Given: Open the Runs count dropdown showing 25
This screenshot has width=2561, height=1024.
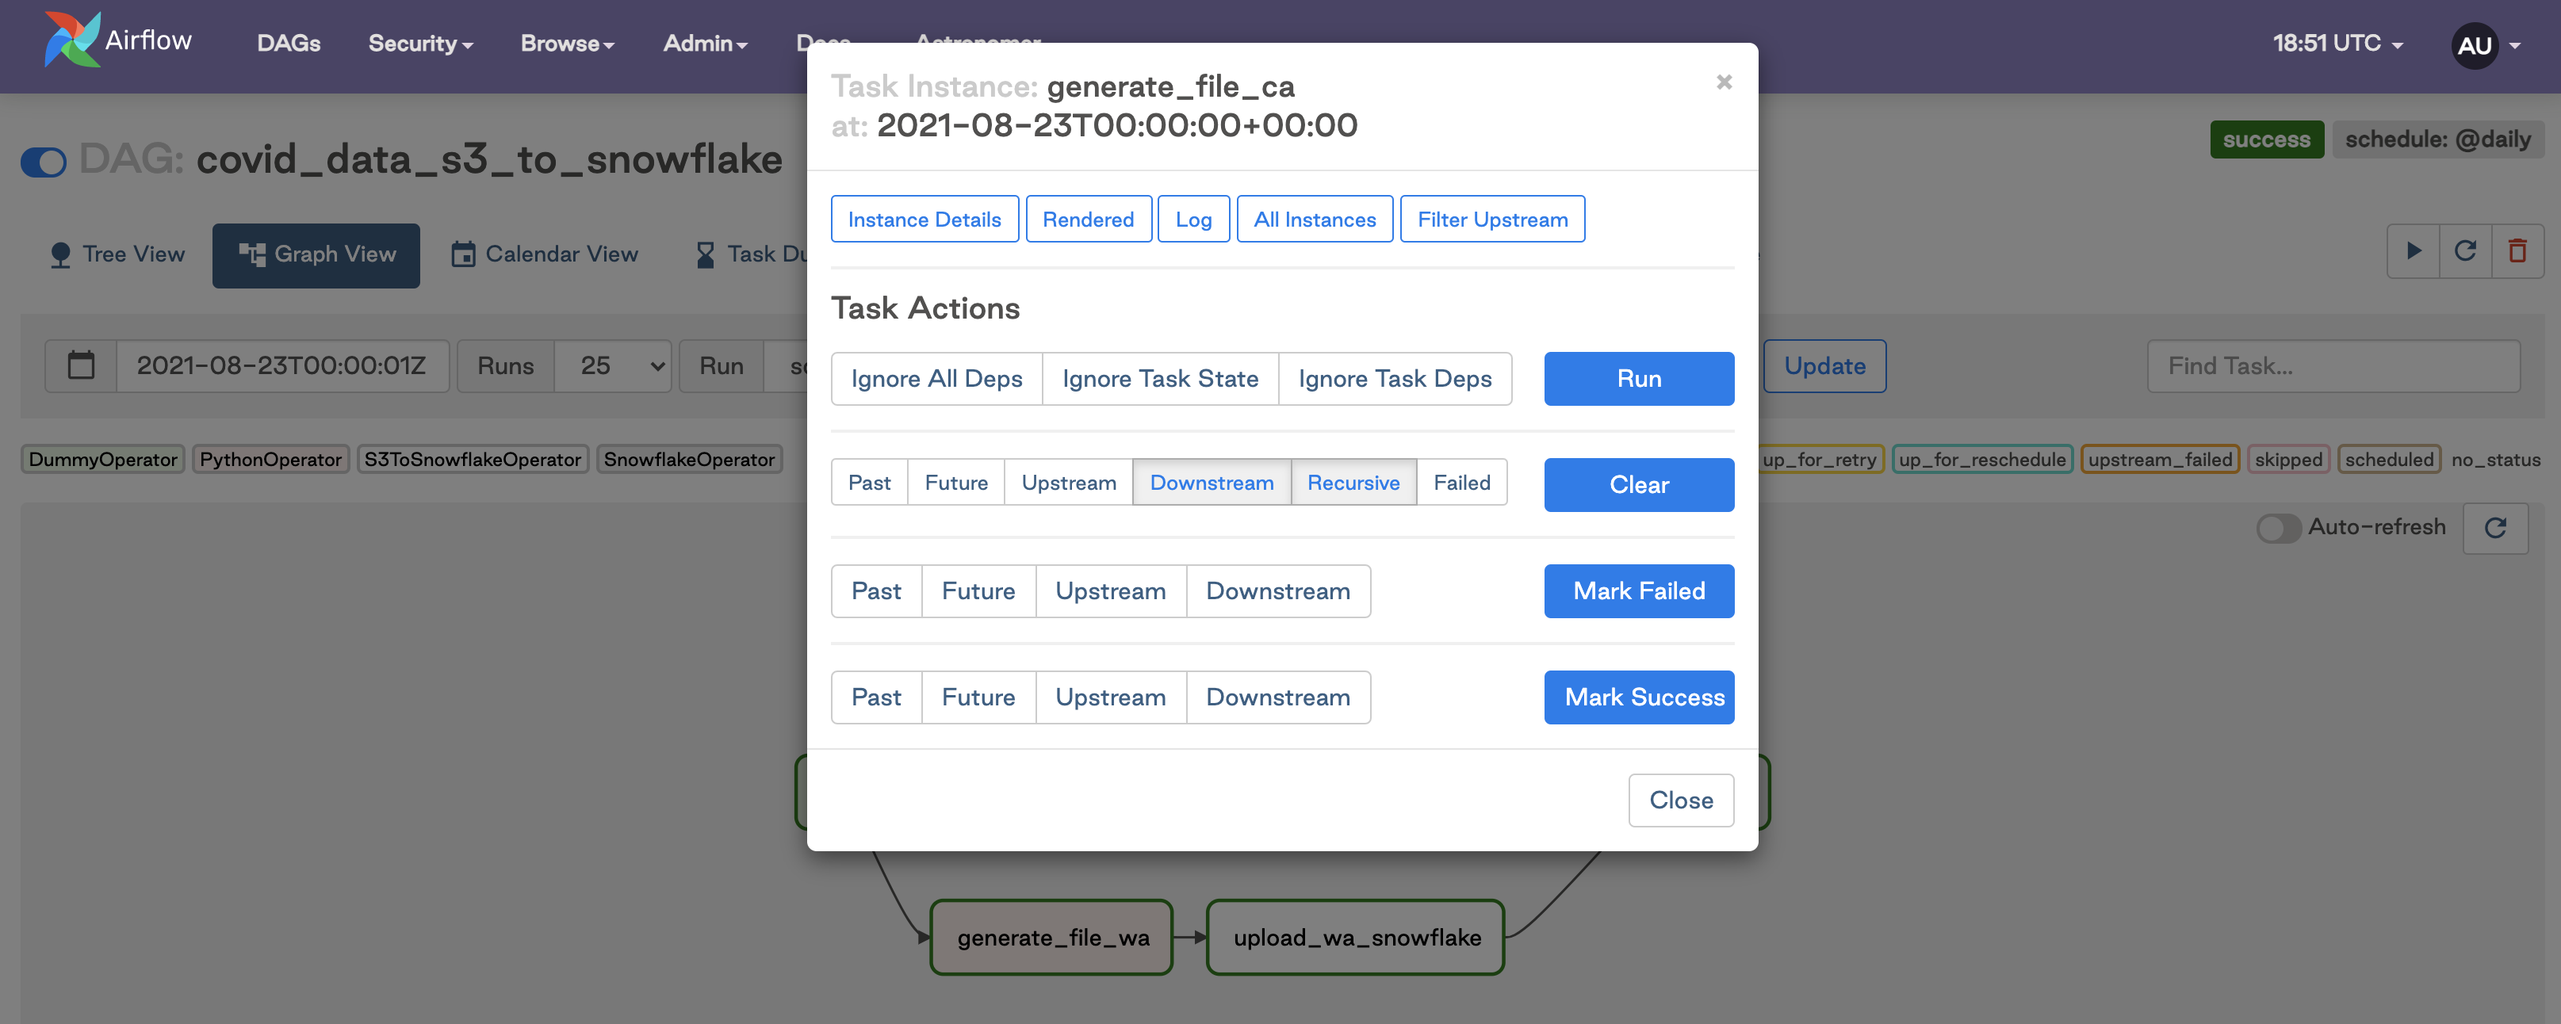Looking at the screenshot, I should click(612, 366).
